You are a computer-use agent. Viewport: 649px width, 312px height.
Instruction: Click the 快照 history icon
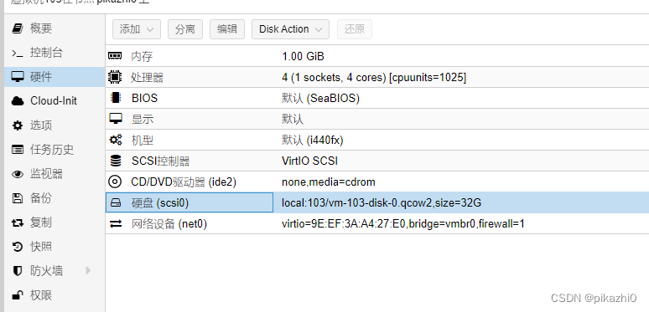(18, 247)
